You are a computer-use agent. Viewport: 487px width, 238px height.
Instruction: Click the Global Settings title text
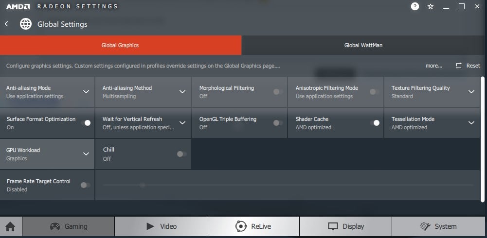tap(62, 24)
